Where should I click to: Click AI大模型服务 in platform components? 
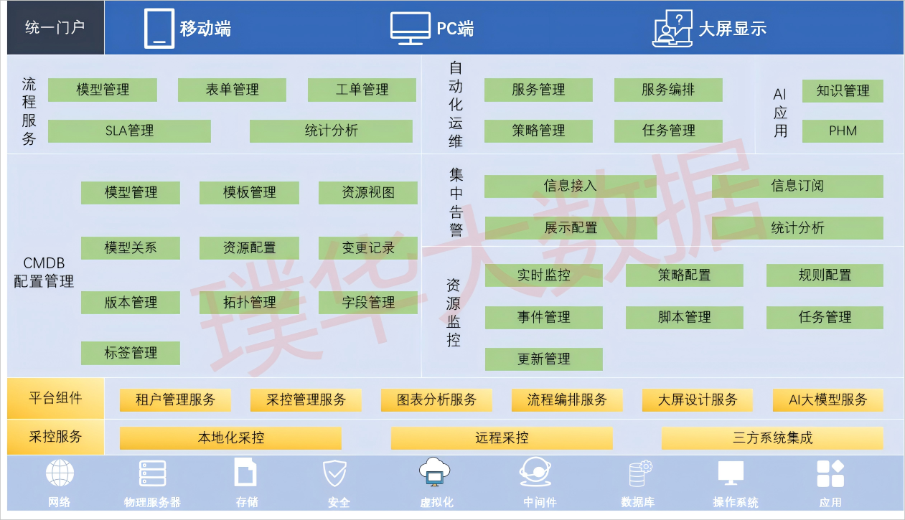[827, 400]
